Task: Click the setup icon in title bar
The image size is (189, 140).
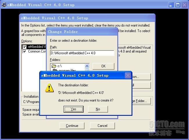Action: pyautogui.click(x=4, y=5)
